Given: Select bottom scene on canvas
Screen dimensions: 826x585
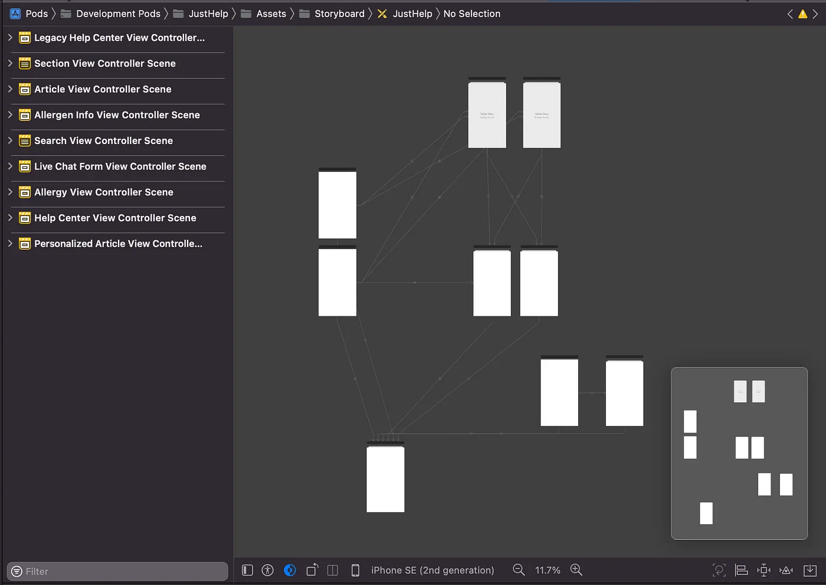Looking at the screenshot, I should tap(385, 477).
